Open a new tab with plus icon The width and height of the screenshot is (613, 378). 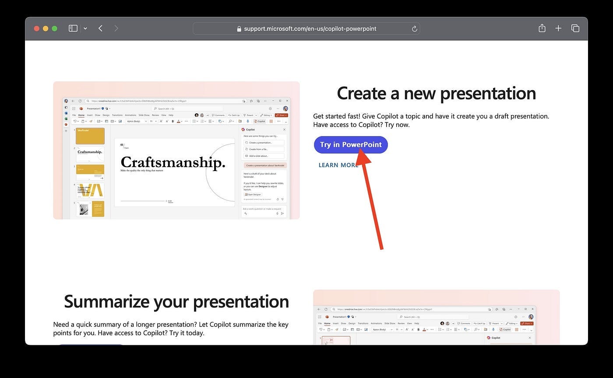(x=558, y=28)
